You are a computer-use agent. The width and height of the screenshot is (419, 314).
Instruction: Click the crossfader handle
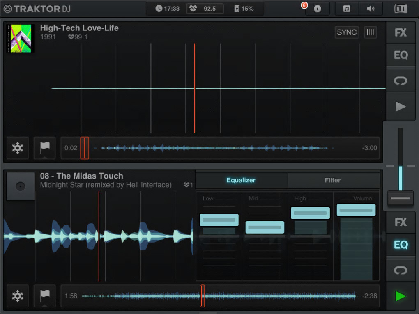tap(400, 198)
